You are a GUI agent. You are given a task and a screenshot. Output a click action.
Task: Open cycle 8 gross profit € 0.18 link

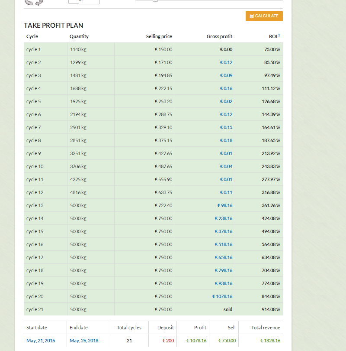226,140
